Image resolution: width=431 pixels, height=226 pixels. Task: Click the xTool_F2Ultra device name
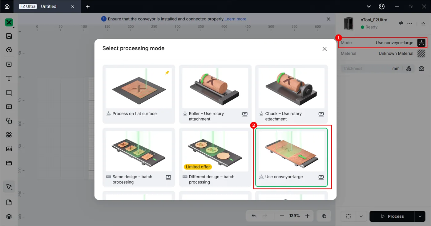[374, 20]
